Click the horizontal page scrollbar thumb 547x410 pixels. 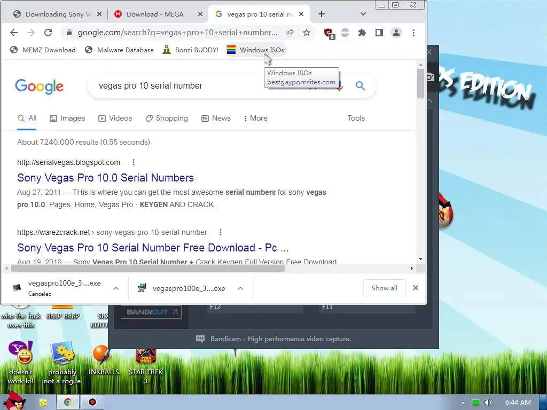click(147, 269)
